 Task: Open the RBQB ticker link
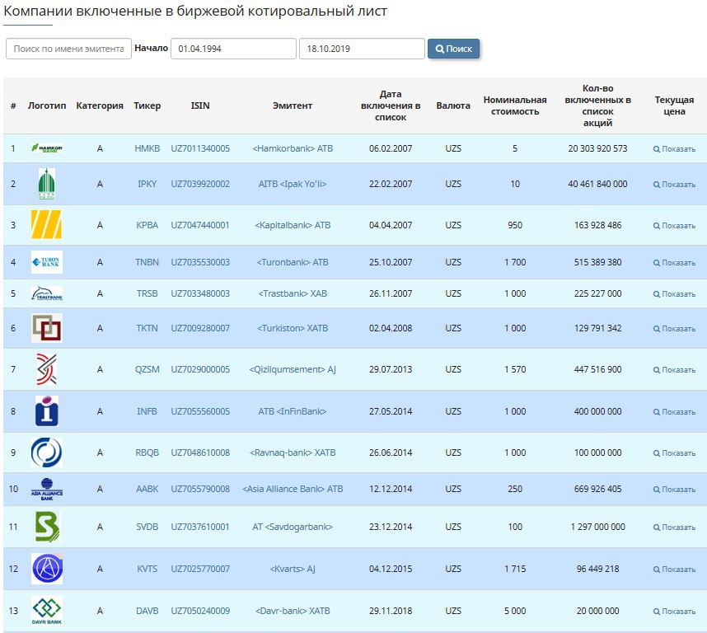(x=147, y=452)
